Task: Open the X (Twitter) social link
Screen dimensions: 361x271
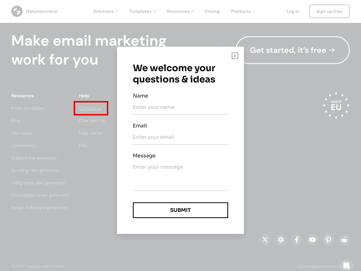Action: click(265, 240)
